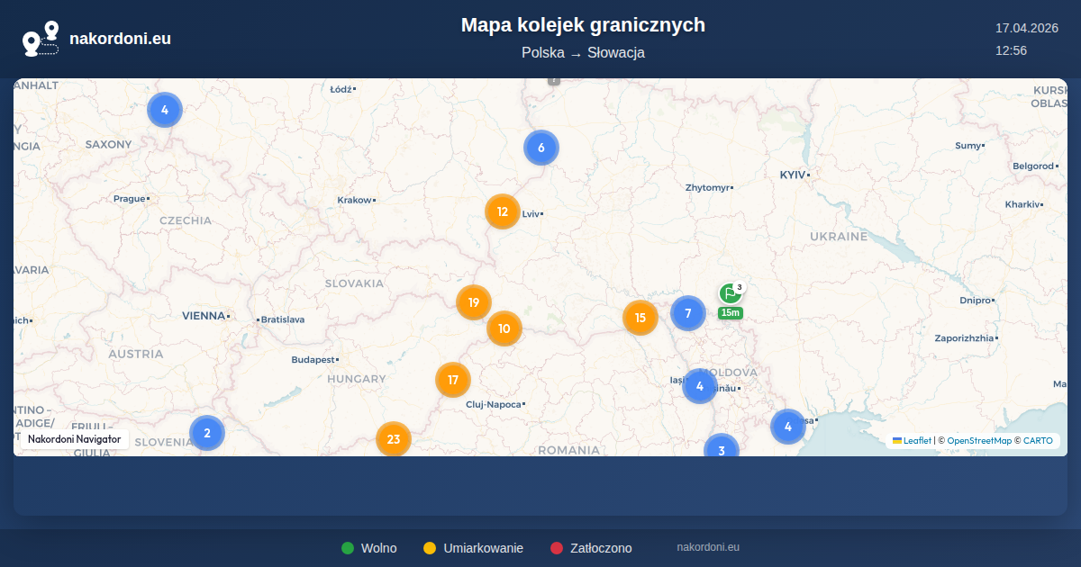Viewport: 1081px width, 567px height.
Task: Expand the orange cluster 12 near Lviv
Action: (503, 212)
